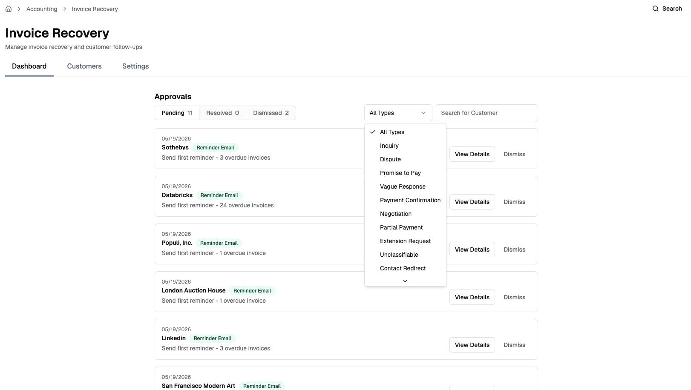This screenshot has height=390, width=691.
Task: Show Resolved approvals
Action: pyautogui.click(x=222, y=113)
